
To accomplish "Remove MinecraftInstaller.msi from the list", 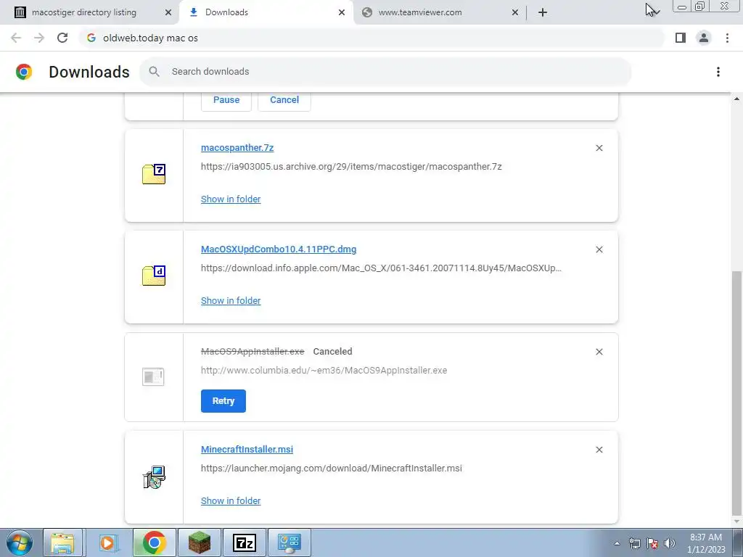I will tap(599, 450).
